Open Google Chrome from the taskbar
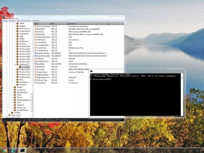204x153 pixels. coord(5,150)
